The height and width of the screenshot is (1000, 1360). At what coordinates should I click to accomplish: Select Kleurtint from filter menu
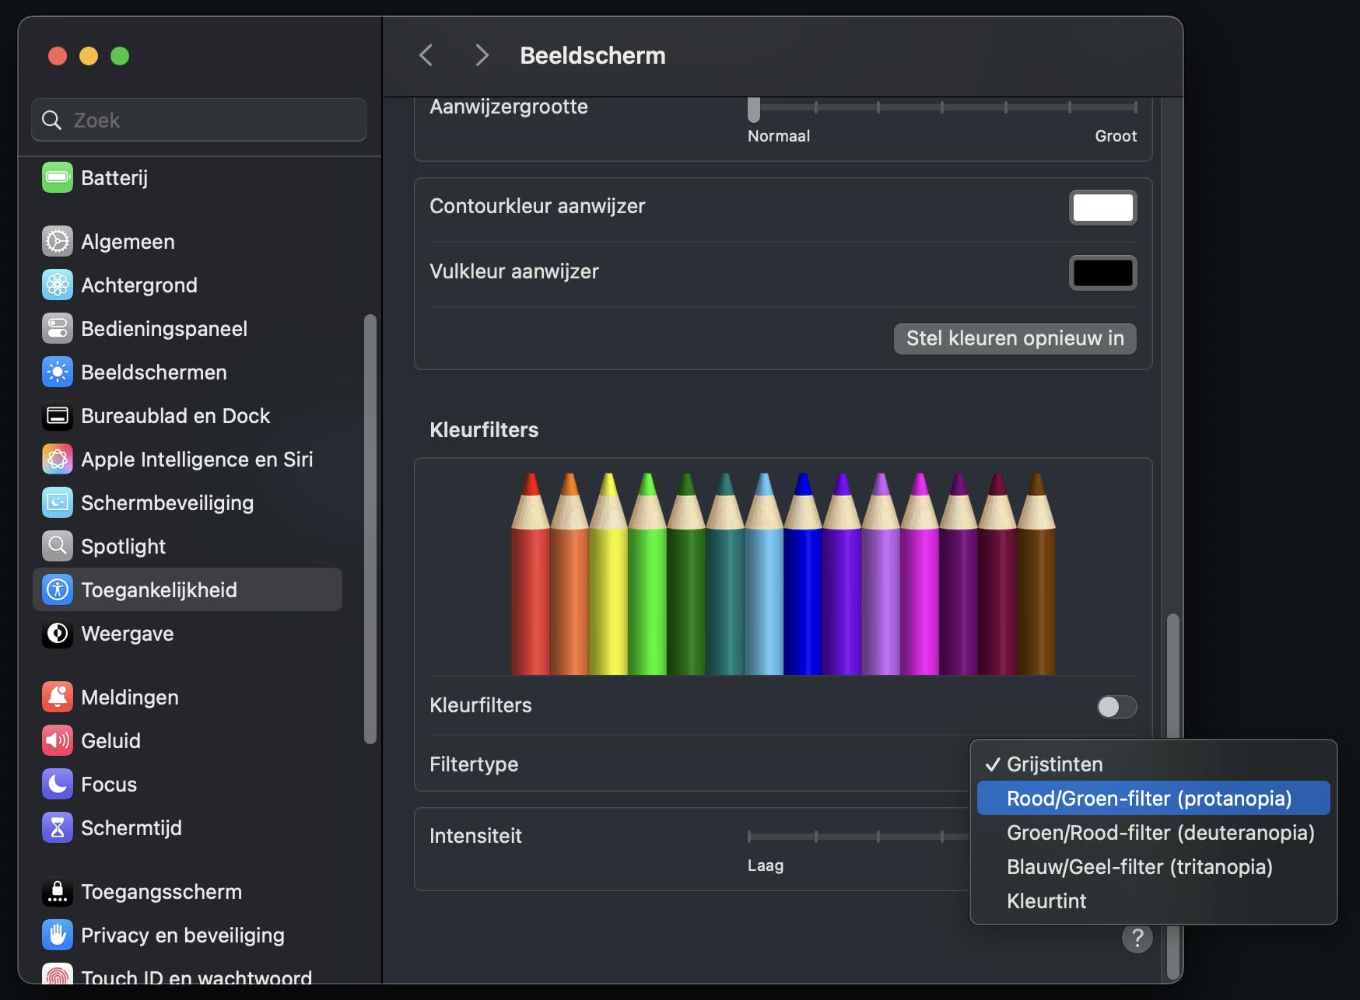pyautogui.click(x=1046, y=901)
